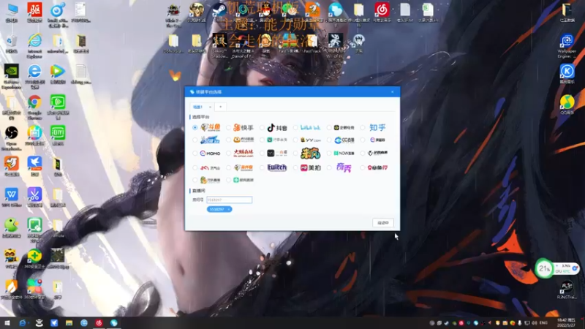Image resolution: width=585 pixels, height=329 pixels.
Task: Open the WPS Office desktop icon
Action: (x=12, y=197)
